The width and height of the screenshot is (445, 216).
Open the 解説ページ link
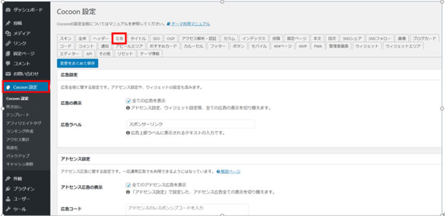(231, 171)
